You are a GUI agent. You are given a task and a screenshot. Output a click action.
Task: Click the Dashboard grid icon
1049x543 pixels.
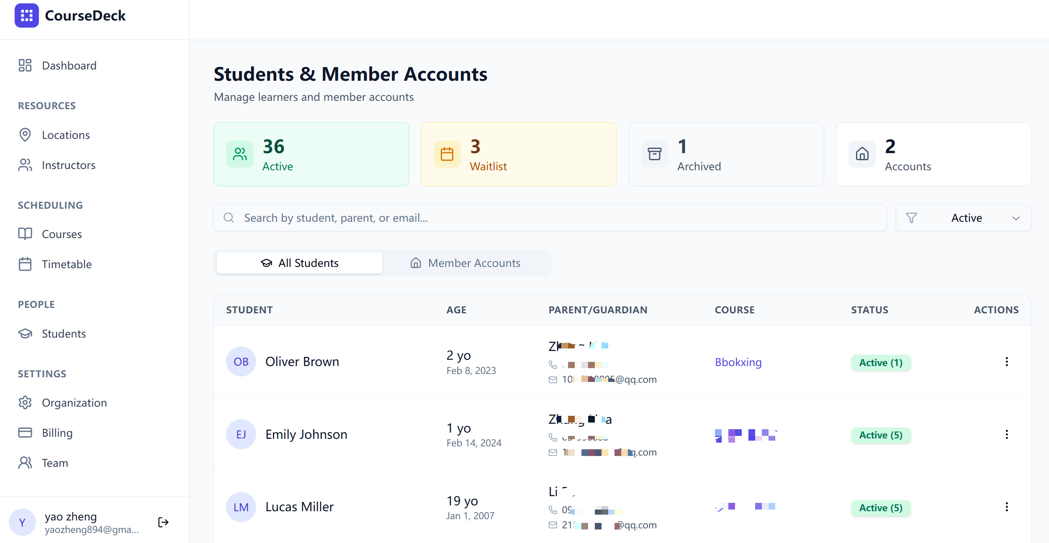point(25,66)
